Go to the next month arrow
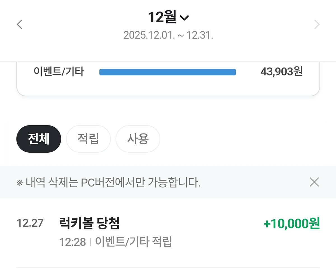The image size is (336, 272). [x=317, y=25]
